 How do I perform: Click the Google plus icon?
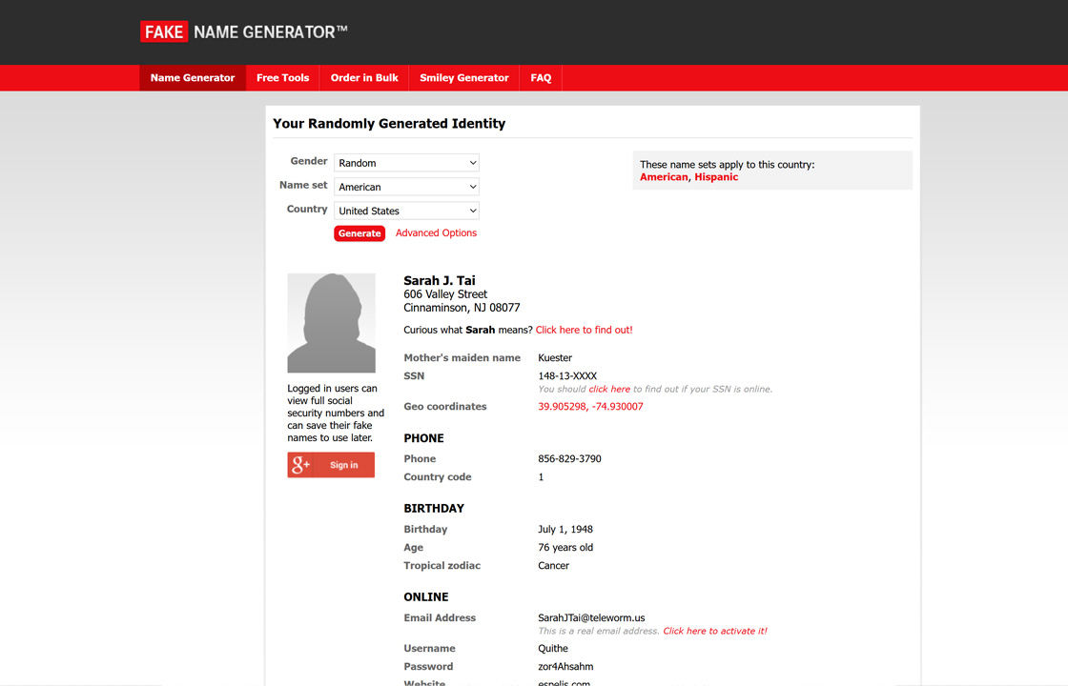300,465
